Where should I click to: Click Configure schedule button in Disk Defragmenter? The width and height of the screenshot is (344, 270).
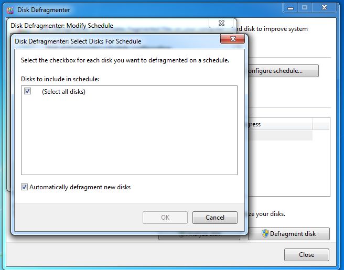click(x=283, y=71)
